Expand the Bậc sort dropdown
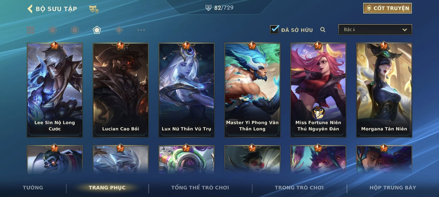The image size is (439, 197). pos(375,30)
